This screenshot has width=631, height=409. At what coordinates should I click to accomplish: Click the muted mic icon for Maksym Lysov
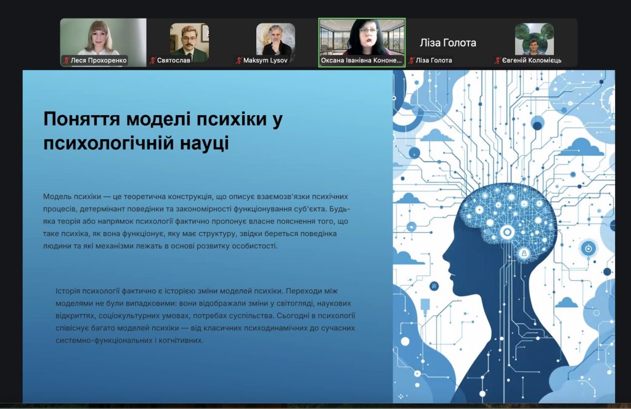coord(238,60)
